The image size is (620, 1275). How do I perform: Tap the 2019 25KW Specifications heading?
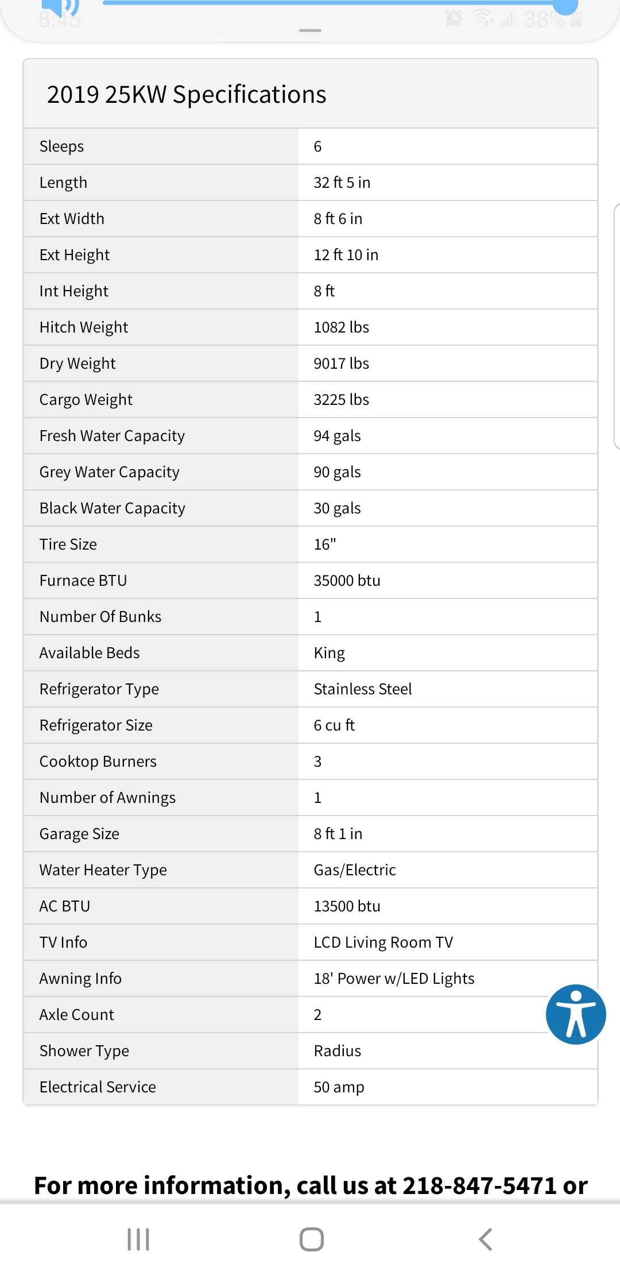point(187,95)
